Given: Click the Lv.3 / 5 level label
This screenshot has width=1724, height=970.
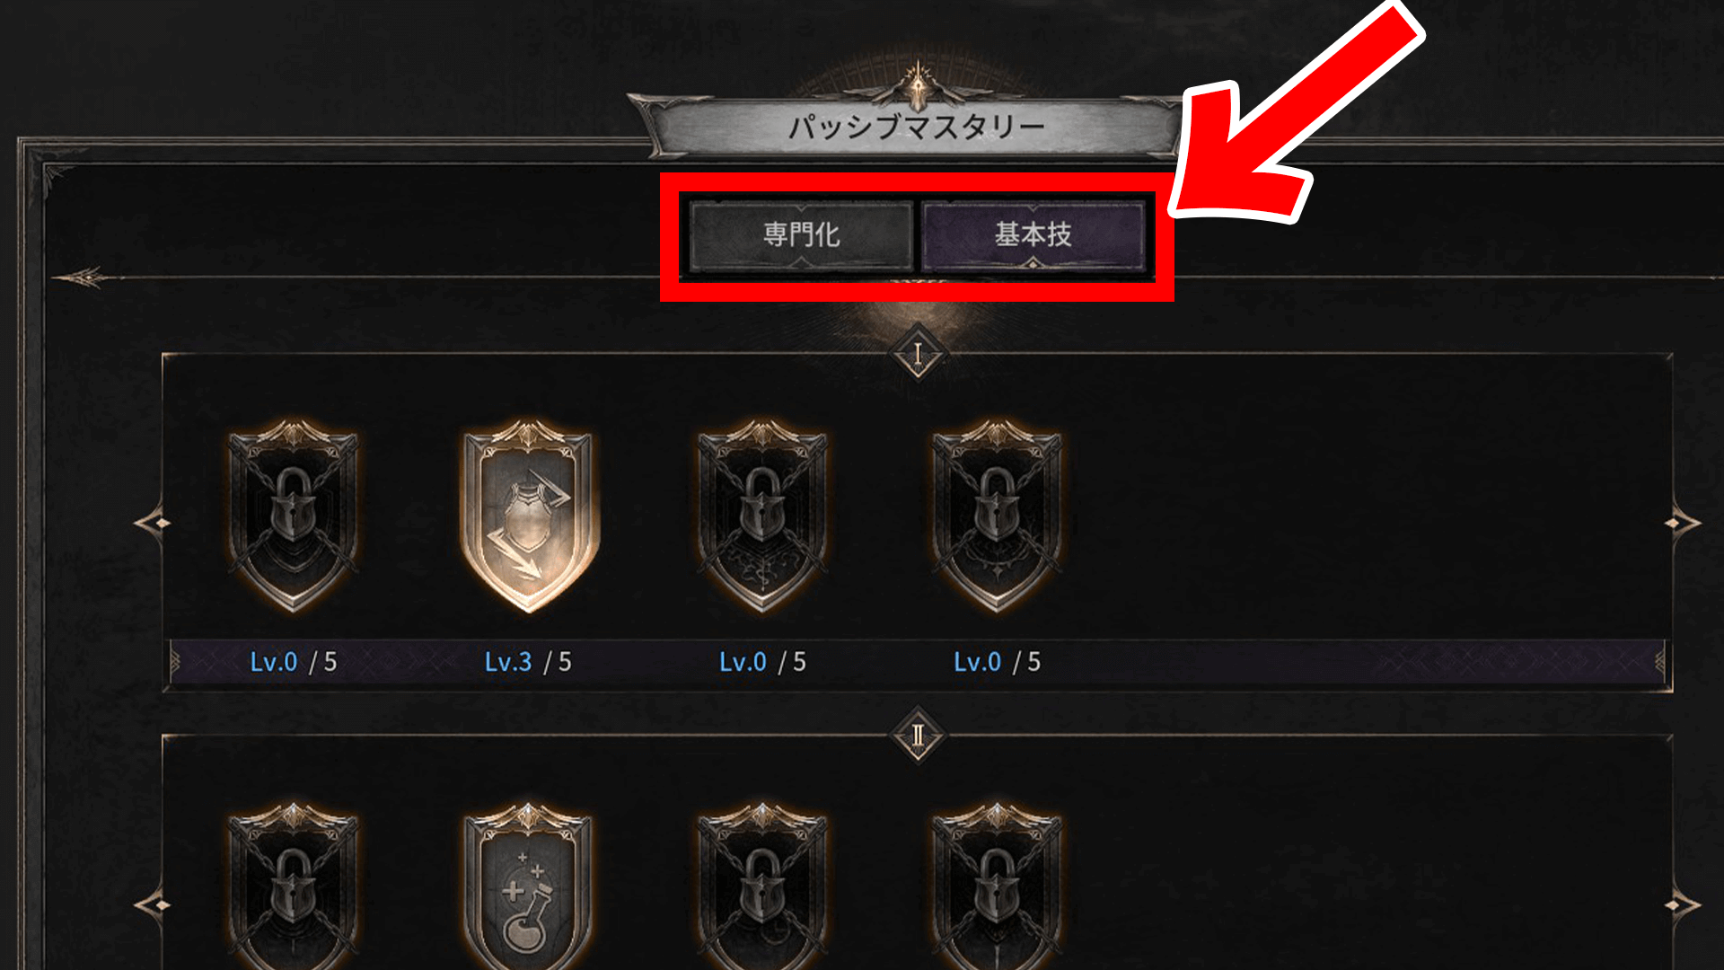Looking at the screenshot, I should pyautogui.click(x=528, y=663).
